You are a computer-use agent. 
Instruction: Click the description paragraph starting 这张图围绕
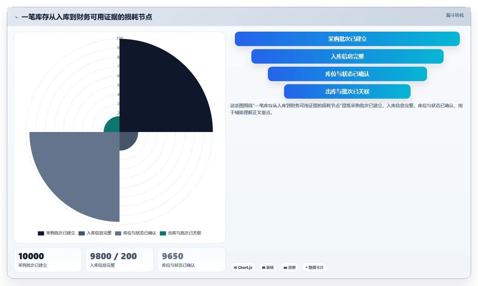pyautogui.click(x=346, y=109)
